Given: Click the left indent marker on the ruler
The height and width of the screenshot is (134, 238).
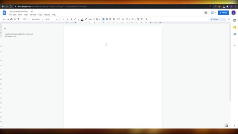Looking at the screenshot, I should pyautogui.click(x=76, y=23).
